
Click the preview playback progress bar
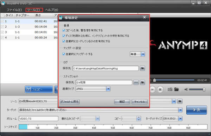coord(174,80)
